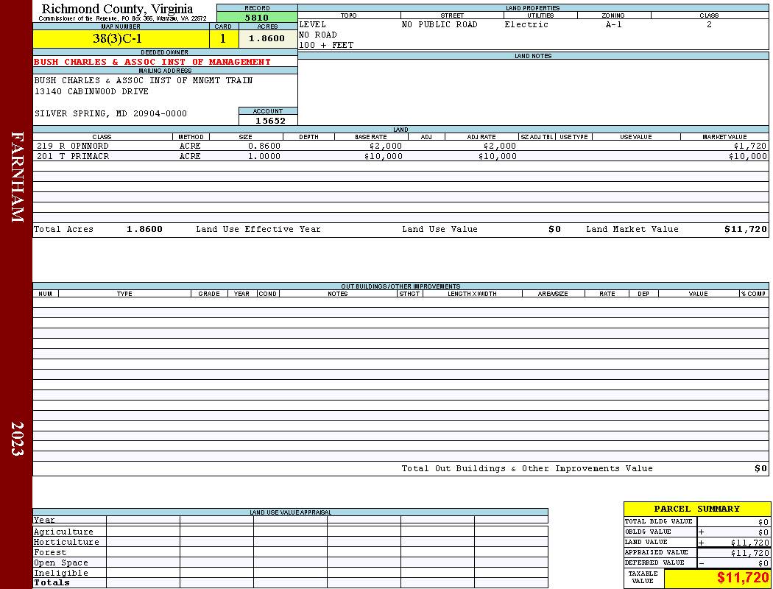Click SILVER SPRING, MD 20904-0000 text
The width and height of the screenshot is (773, 589).
point(110,114)
